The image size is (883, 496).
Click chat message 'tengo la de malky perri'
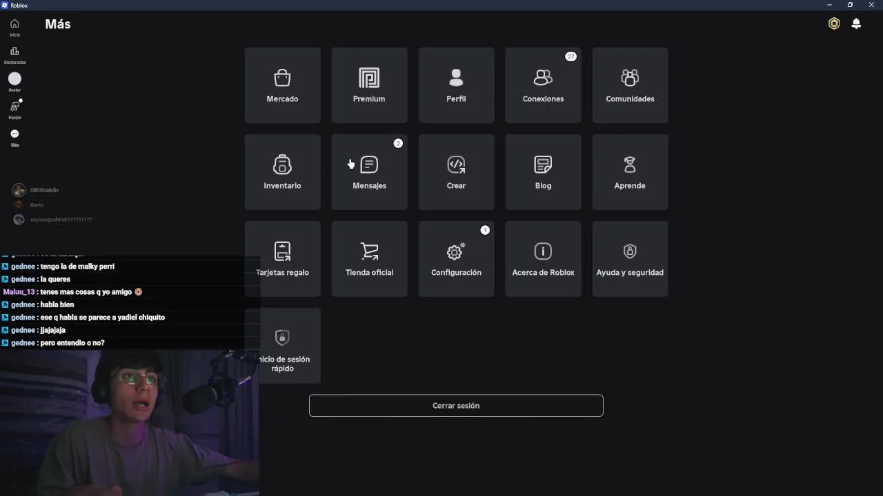point(58,267)
